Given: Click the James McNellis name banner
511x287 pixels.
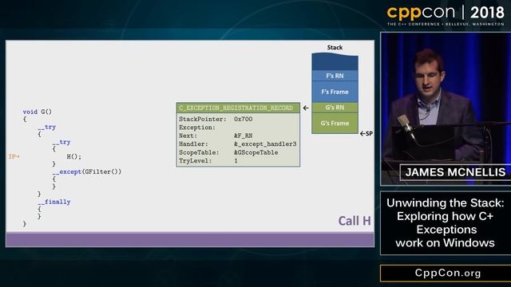Looking at the screenshot, I should click(455, 172).
